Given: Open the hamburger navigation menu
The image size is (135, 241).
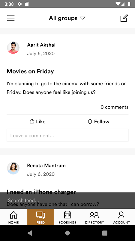Looking at the screenshot, I should click(11, 18).
